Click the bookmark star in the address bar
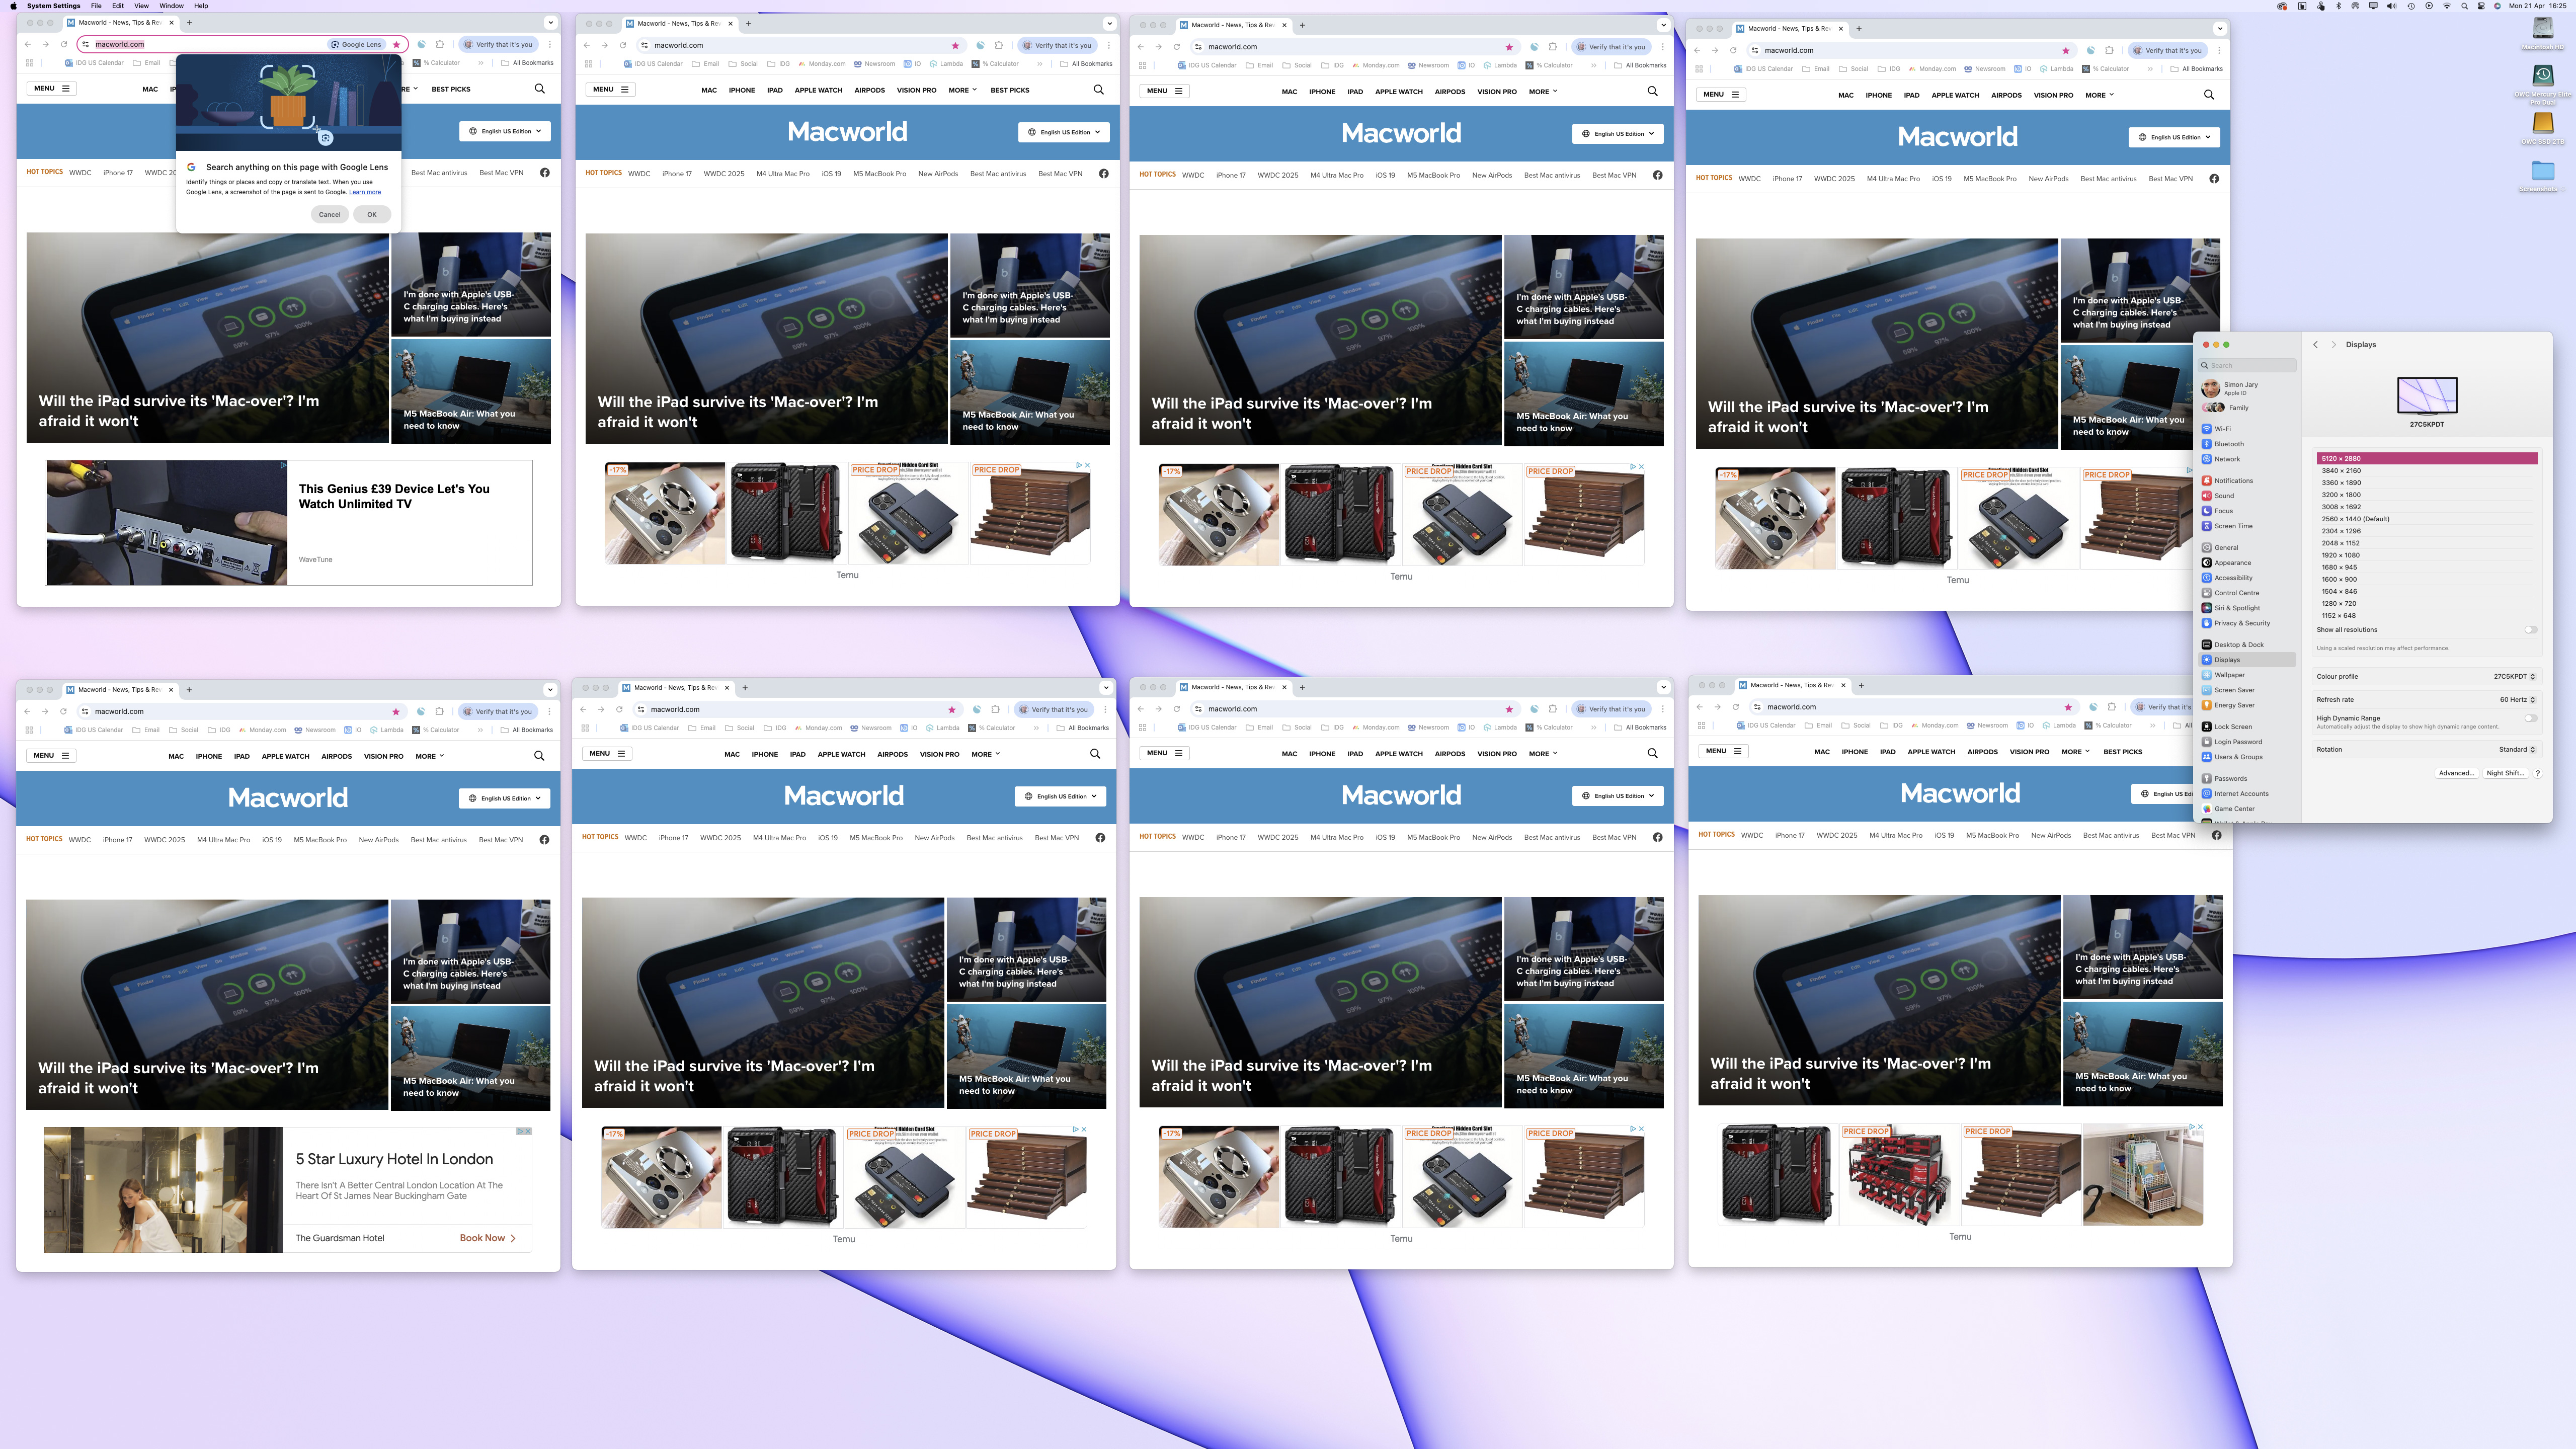 tap(397, 44)
